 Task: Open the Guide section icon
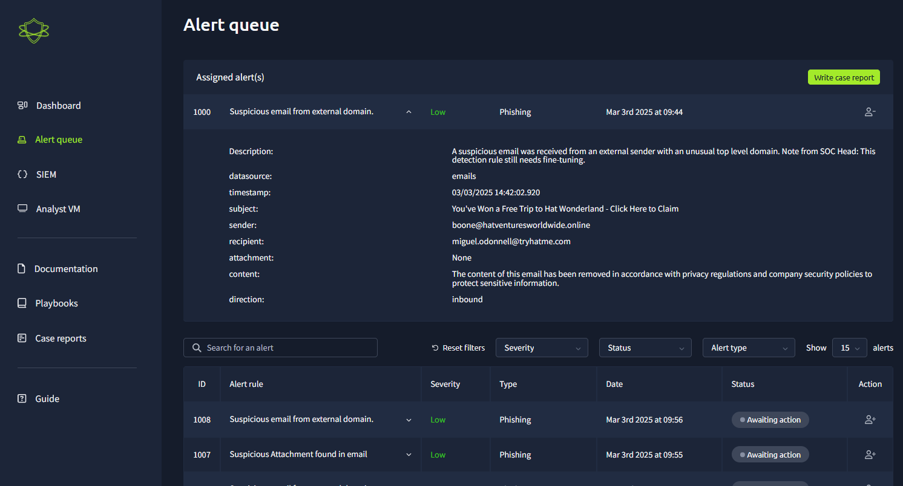tap(22, 398)
